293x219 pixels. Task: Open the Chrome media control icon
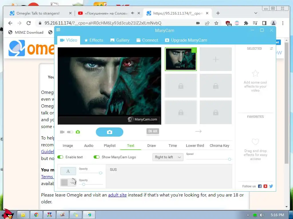coord(255,23)
